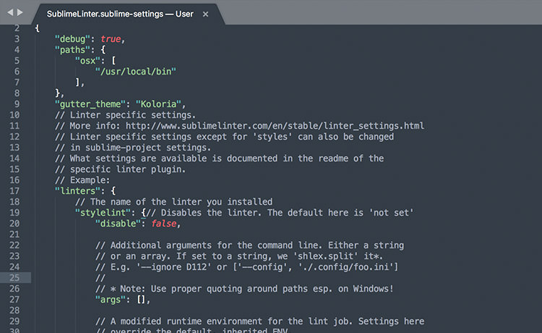Select the SublimeLinter.sublime-settings — User tab
This screenshot has width=542, height=333.
click(120, 14)
